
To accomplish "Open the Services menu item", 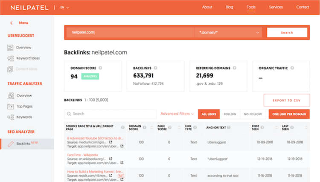I will (276, 7).
